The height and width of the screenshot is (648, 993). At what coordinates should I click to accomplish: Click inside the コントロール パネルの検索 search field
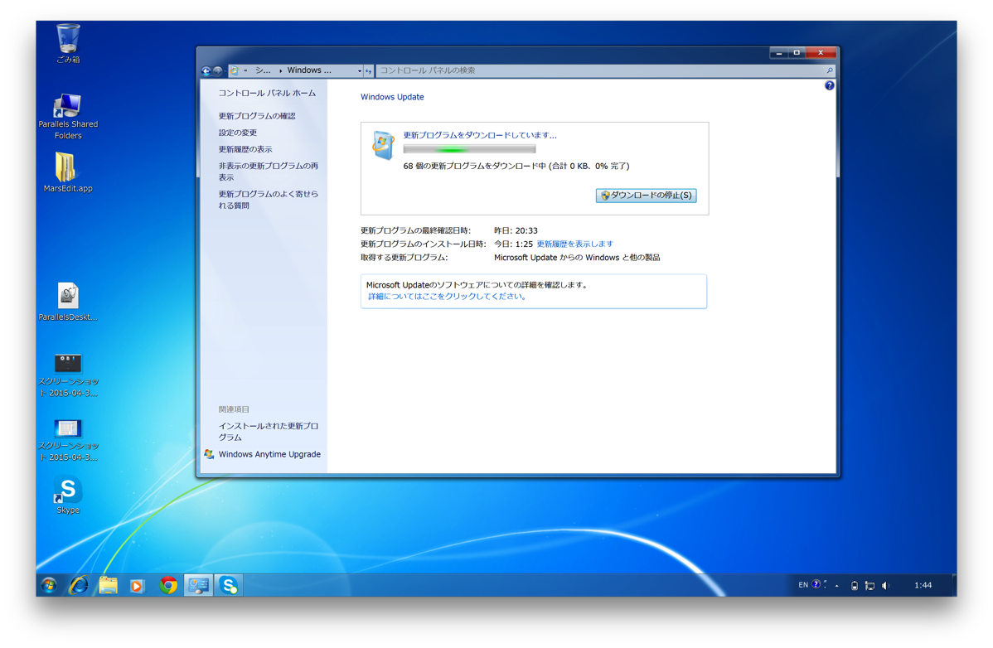tap(580, 70)
